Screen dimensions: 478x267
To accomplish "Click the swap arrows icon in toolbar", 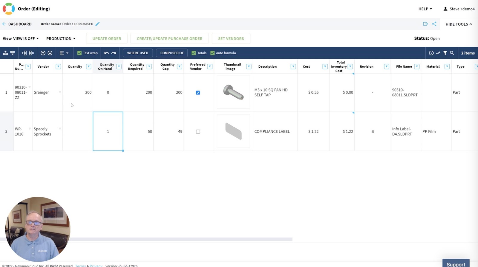I will point(438,53).
